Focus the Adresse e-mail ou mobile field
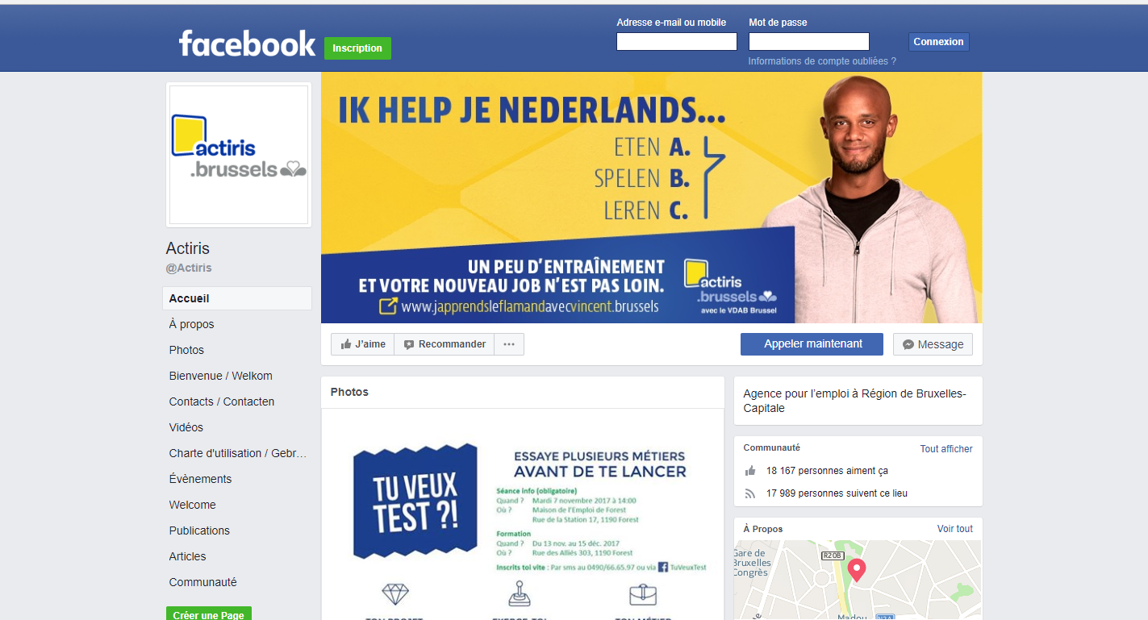Viewport: 1148px width, 620px height. [677, 42]
